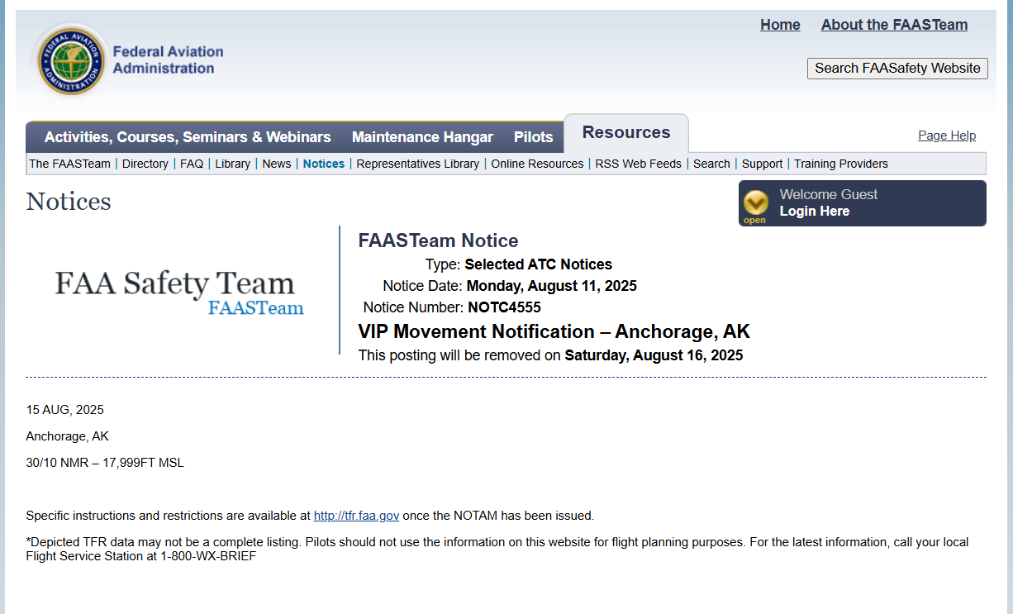Go to About the FAASTeam page

[x=894, y=25]
